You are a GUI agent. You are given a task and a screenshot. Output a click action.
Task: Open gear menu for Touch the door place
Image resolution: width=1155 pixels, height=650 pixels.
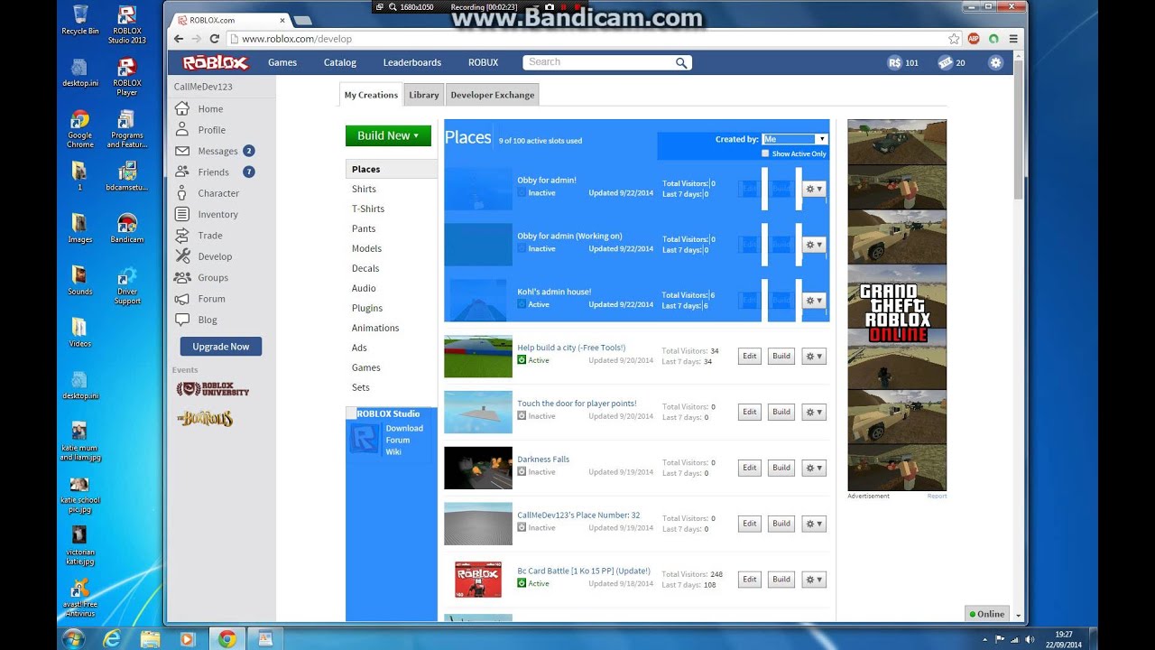click(814, 412)
